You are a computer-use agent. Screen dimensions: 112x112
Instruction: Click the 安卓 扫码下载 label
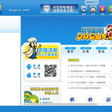click(x=37, y=67)
